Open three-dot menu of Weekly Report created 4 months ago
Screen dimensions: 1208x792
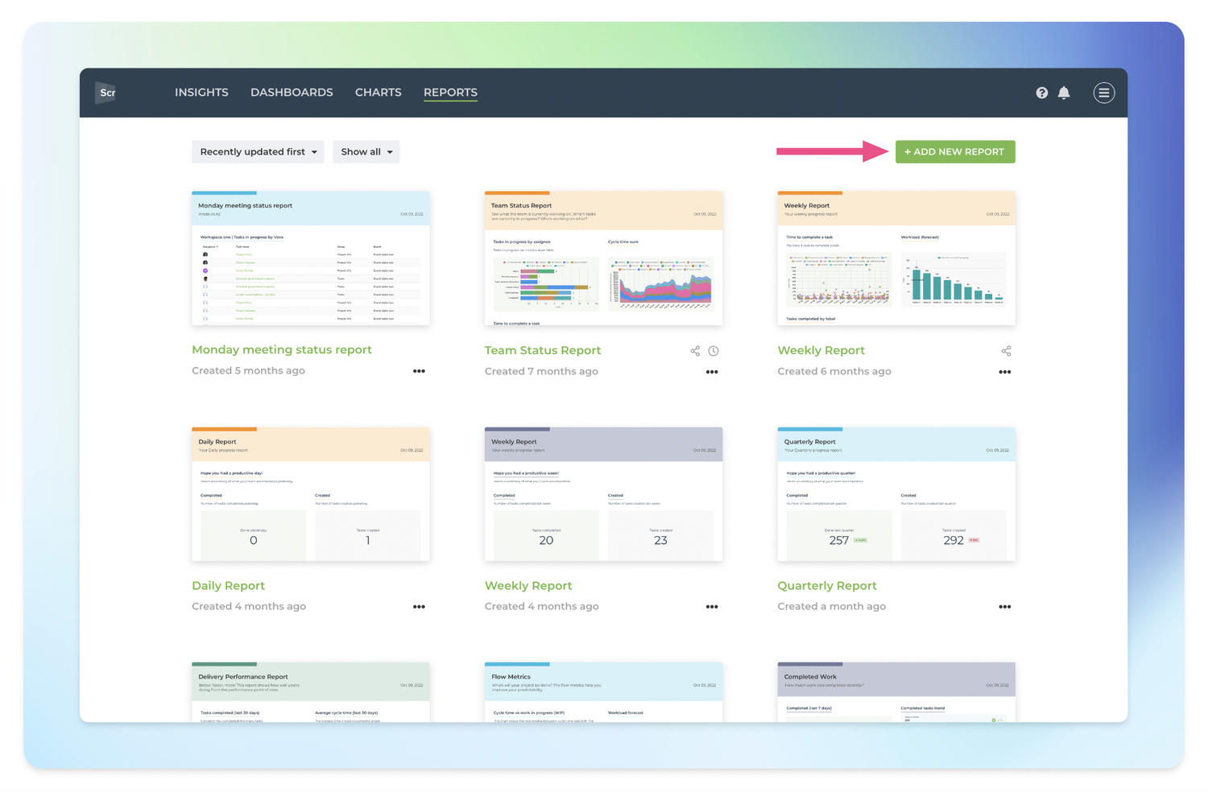pos(712,607)
